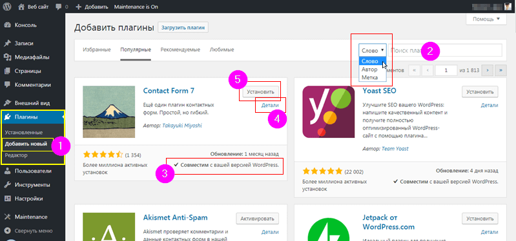Image resolution: width=516 pixels, height=241 pixels.
Task: Click the Contact Form 7 star rating
Action: point(103,155)
